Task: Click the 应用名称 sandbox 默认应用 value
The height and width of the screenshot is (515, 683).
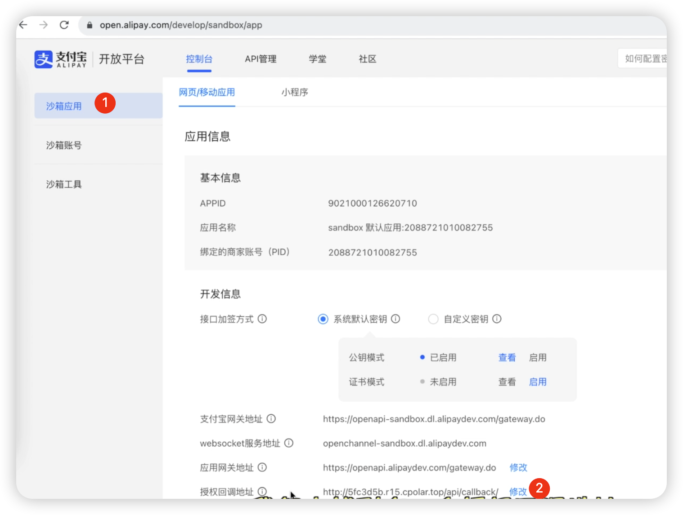Action: coord(410,227)
